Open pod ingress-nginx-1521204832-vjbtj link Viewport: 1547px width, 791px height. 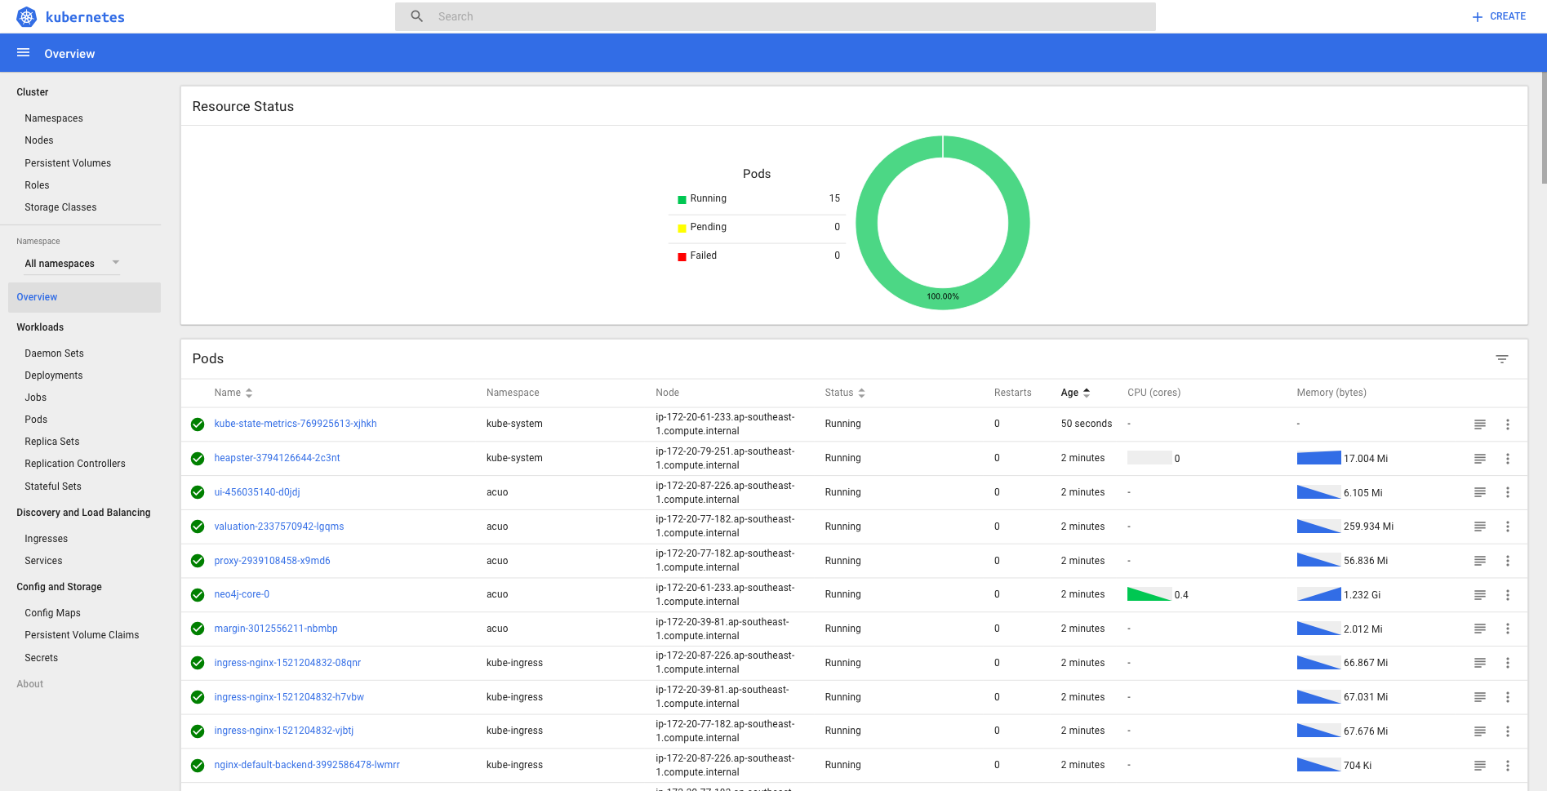coord(284,731)
